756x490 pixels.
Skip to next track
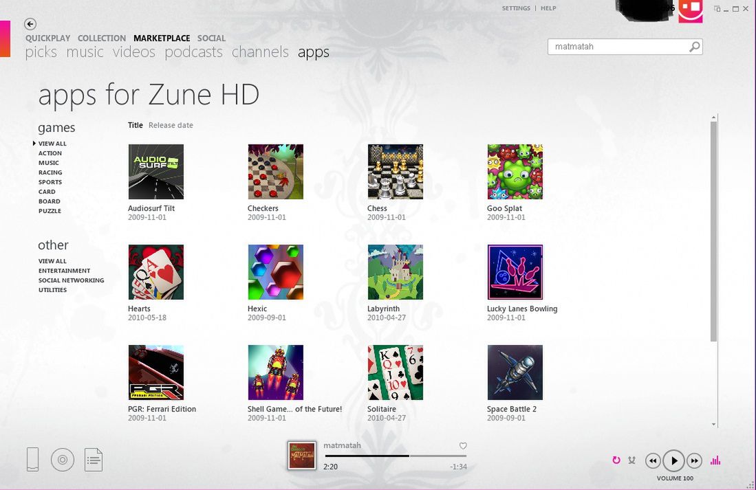click(x=694, y=461)
